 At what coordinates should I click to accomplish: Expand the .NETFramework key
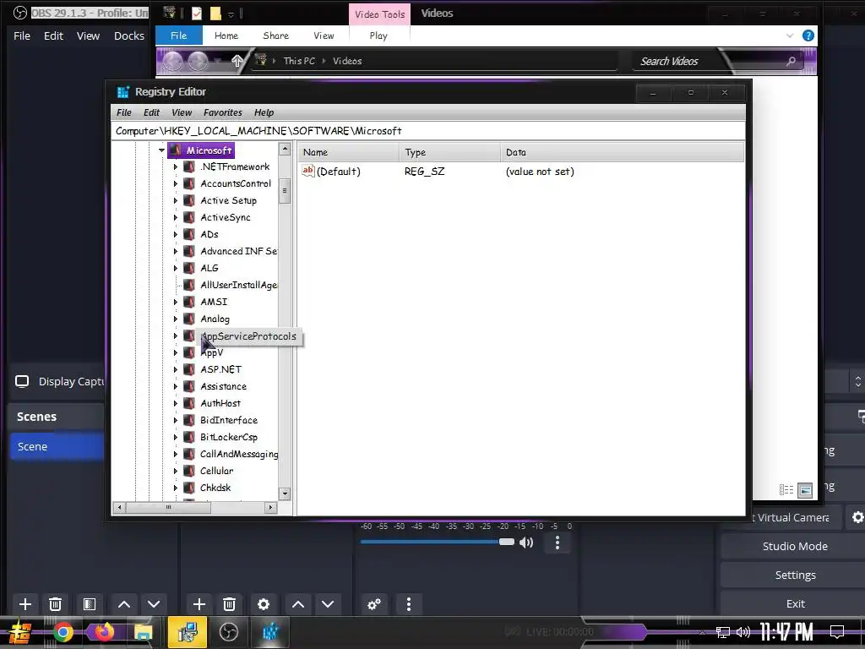(176, 166)
